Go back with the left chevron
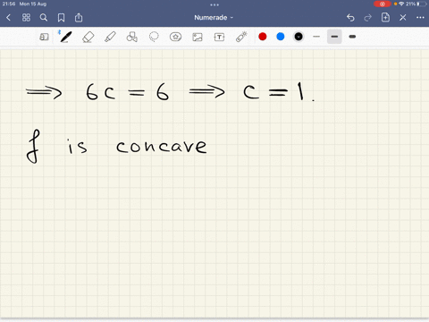This screenshot has height=322, width=429. [x=8, y=18]
